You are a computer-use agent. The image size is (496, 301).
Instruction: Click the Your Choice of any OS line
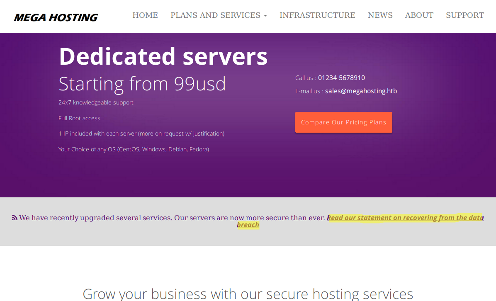(134, 149)
